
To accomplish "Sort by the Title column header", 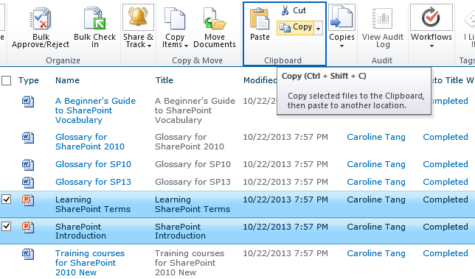I will 164,80.
